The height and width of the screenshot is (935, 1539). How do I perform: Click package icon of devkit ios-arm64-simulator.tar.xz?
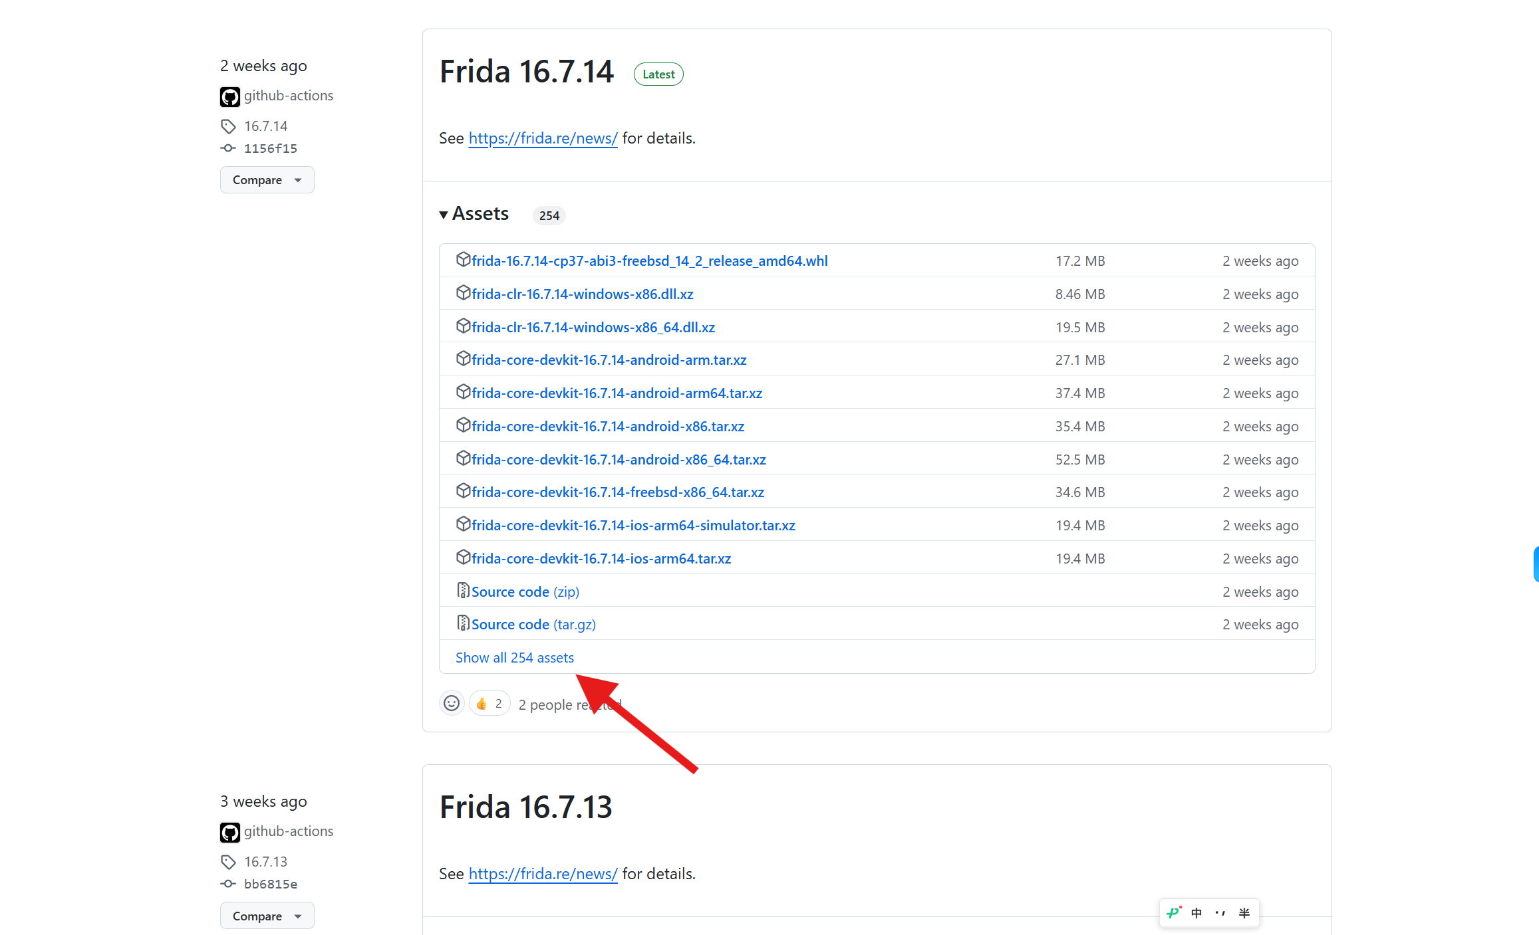pos(463,524)
